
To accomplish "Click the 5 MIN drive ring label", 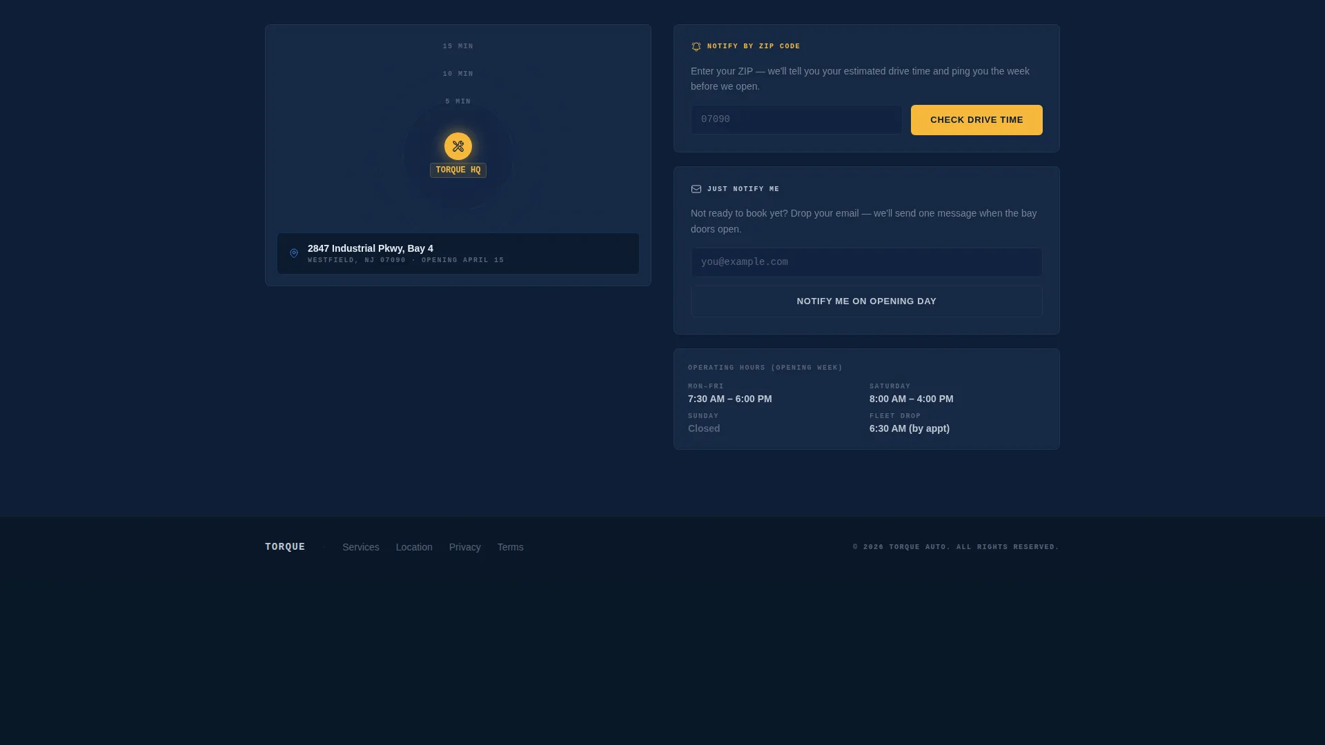I will (x=458, y=102).
